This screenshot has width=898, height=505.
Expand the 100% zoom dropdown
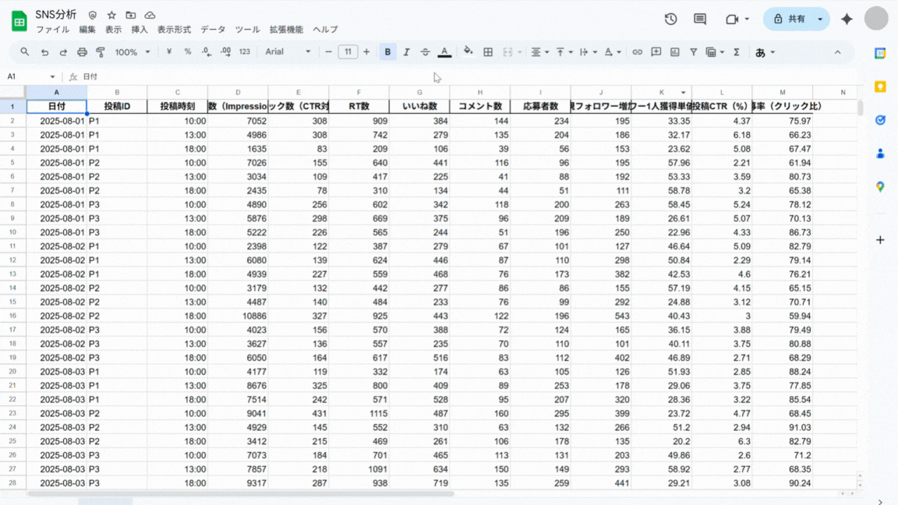point(133,52)
